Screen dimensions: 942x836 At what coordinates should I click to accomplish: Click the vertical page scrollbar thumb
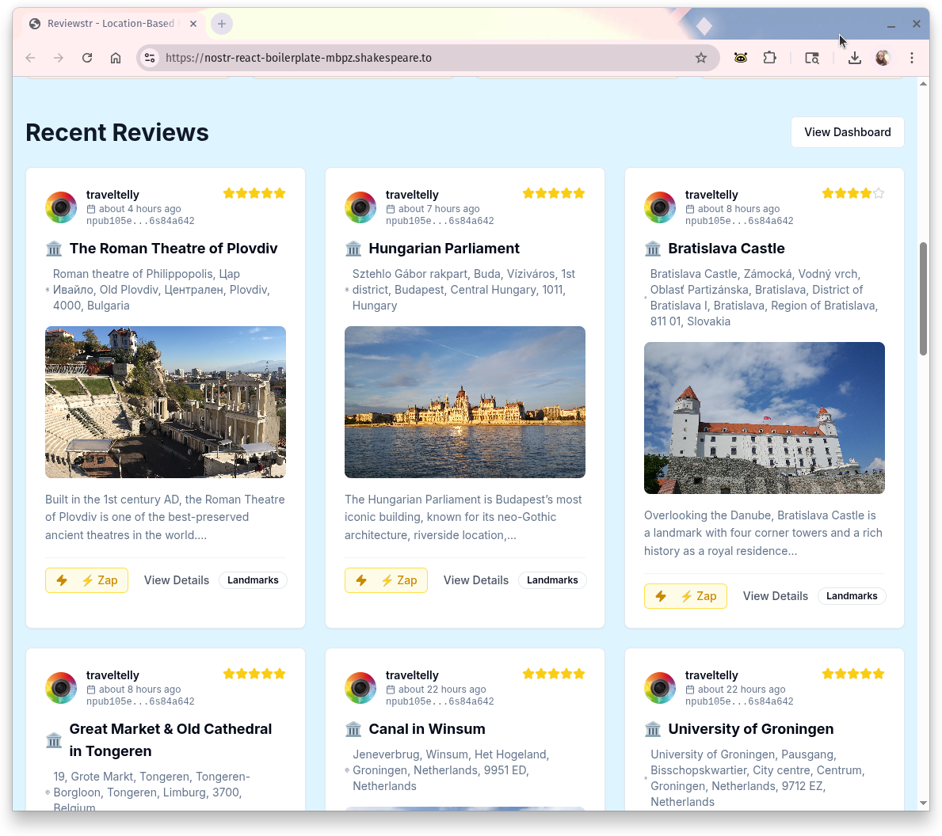pyautogui.click(x=923, y=299)
